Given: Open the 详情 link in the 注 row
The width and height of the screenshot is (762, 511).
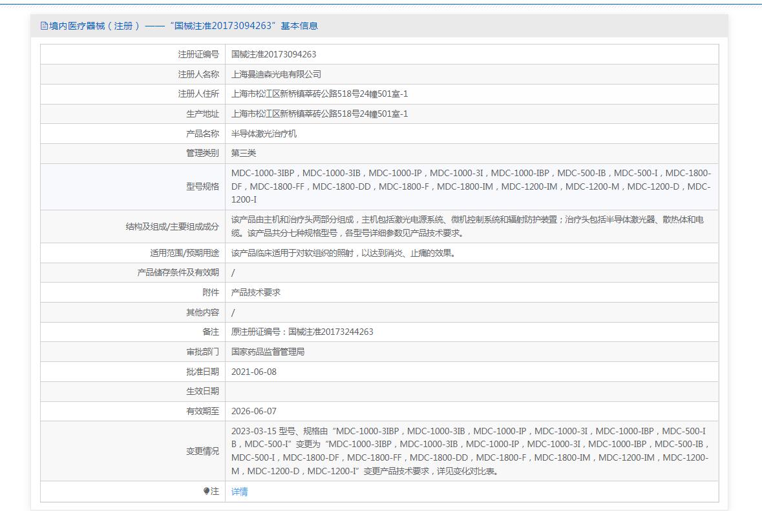Looking at the screenshot, I should point(239,492).
